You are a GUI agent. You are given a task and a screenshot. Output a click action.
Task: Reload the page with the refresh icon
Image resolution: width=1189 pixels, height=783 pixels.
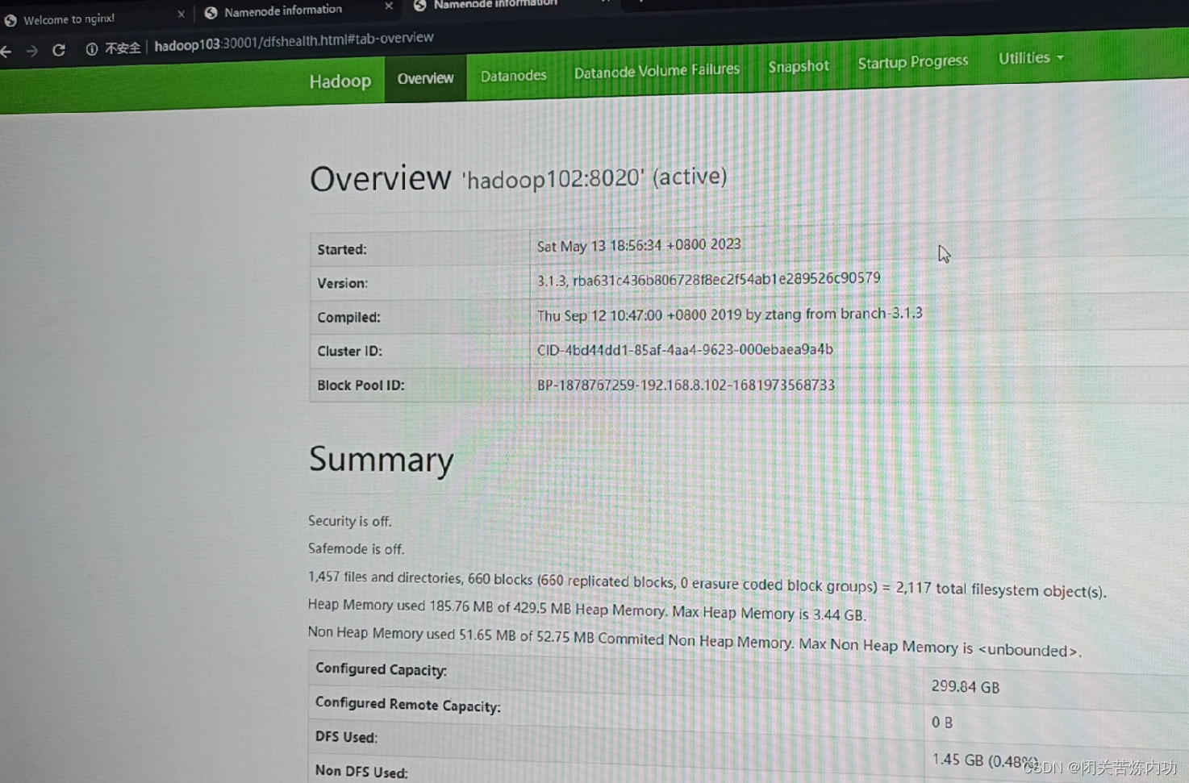pos(59,50)
